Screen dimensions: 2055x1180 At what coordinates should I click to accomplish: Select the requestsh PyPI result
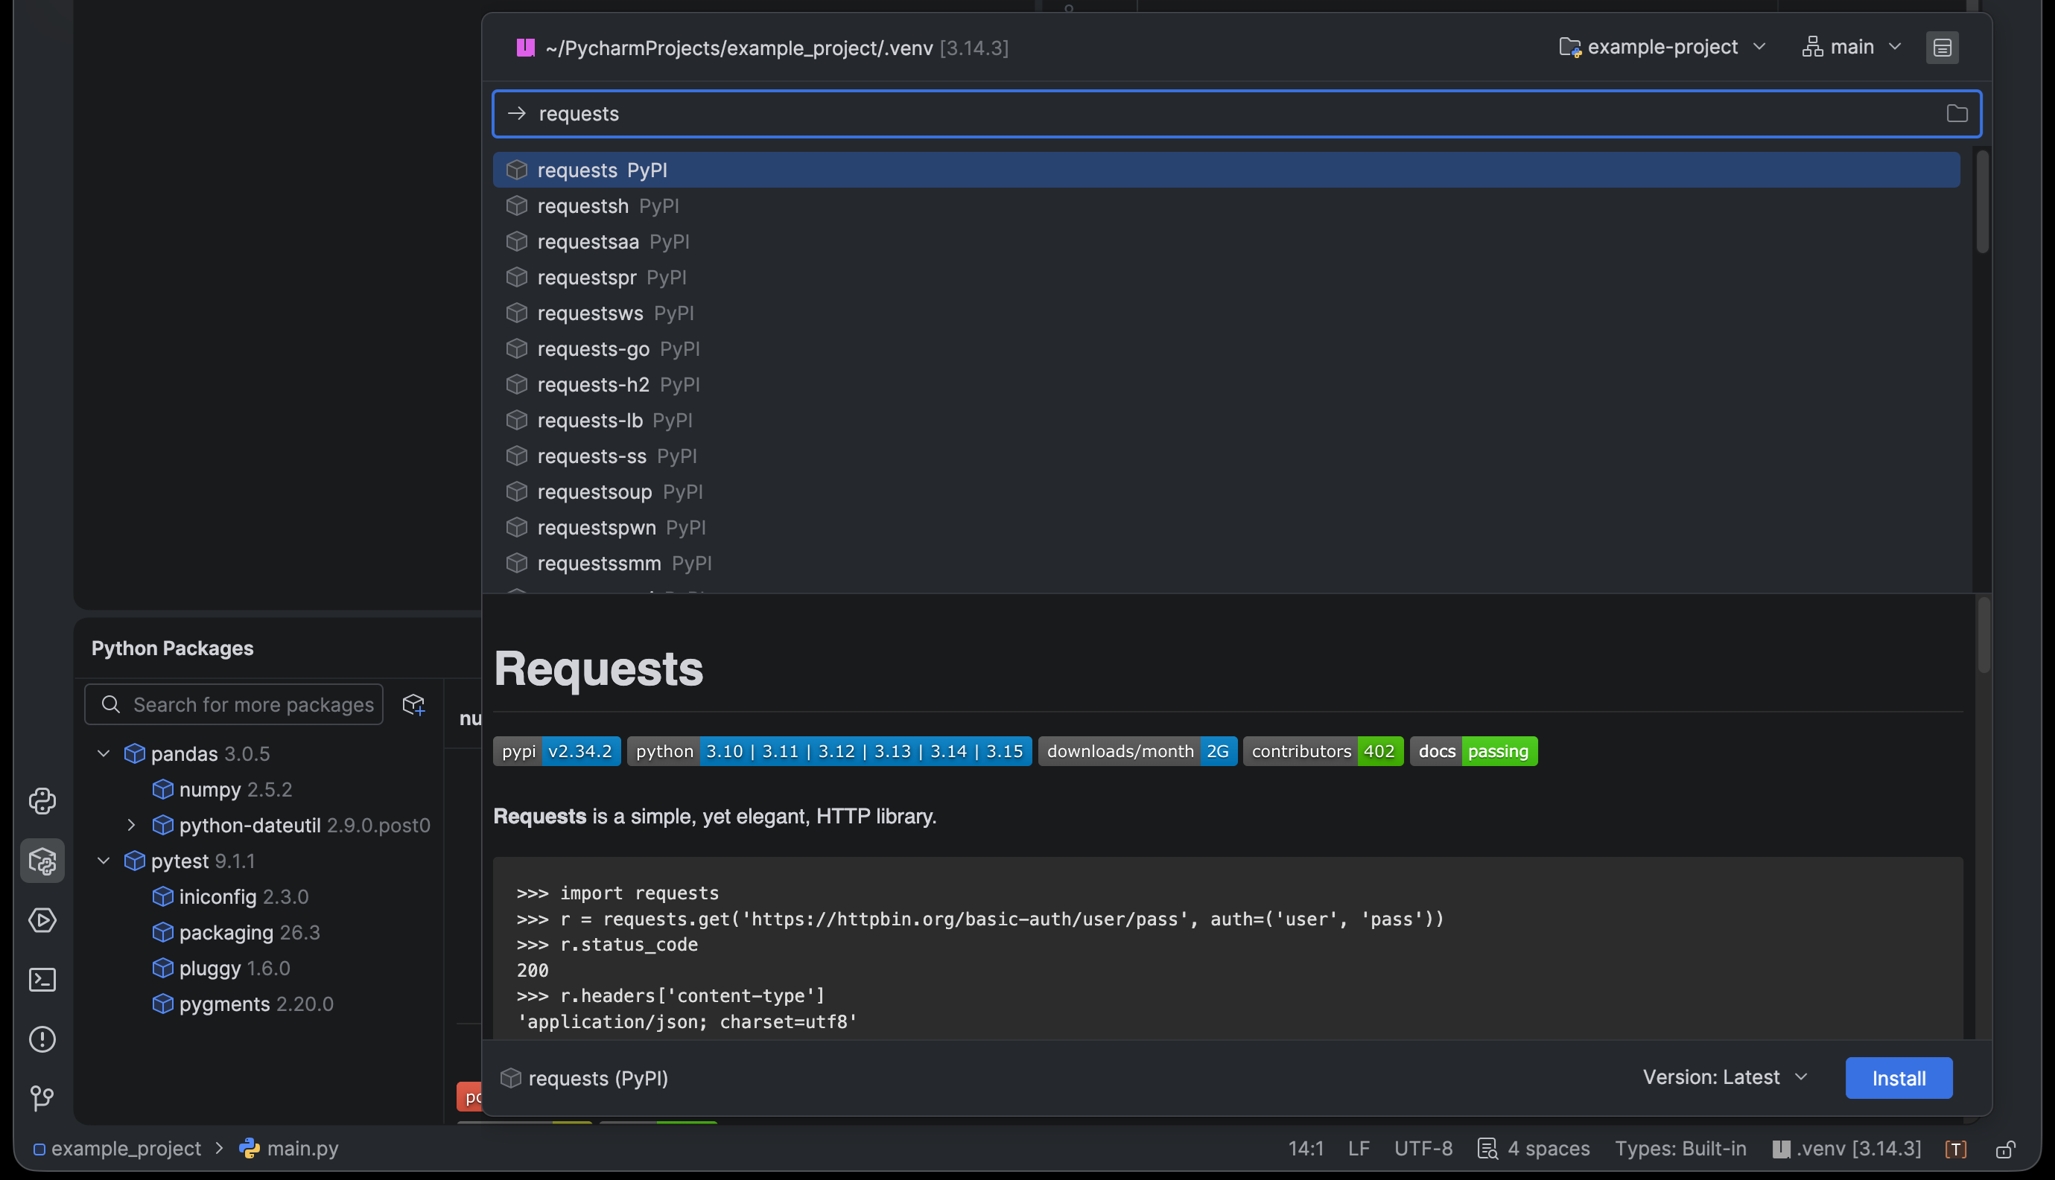(1226, 206)
